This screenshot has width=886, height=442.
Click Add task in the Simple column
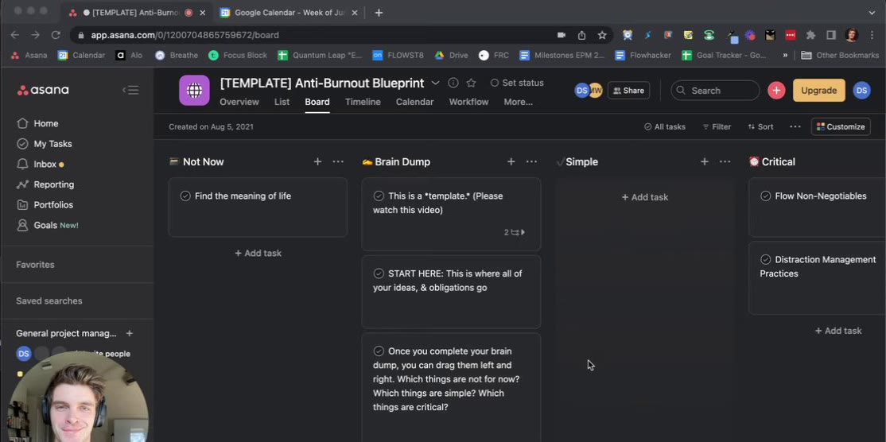pyautogui.click(x=645, y=197)
